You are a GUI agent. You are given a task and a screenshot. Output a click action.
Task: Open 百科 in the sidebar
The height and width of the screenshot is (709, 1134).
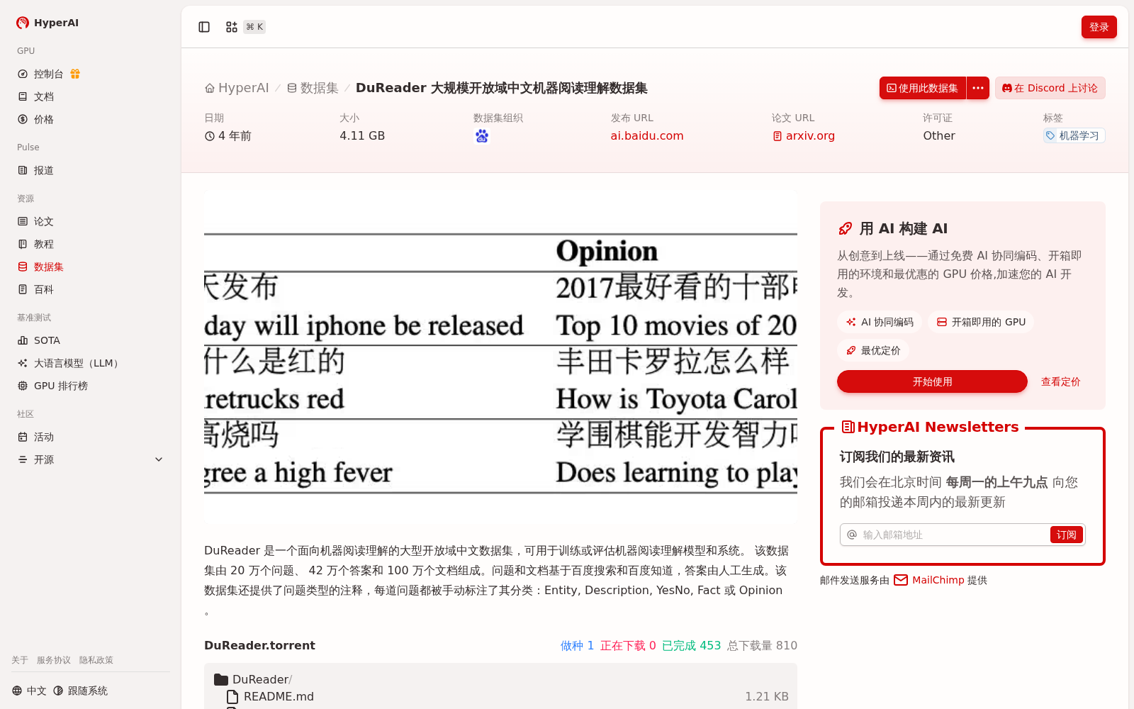pos(91,289)
